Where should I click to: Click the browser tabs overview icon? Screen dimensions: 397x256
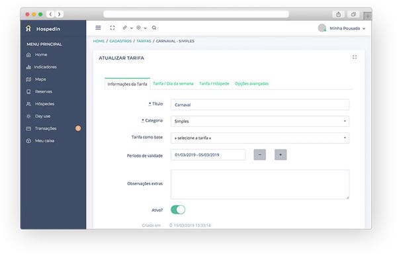pos(353,14)
